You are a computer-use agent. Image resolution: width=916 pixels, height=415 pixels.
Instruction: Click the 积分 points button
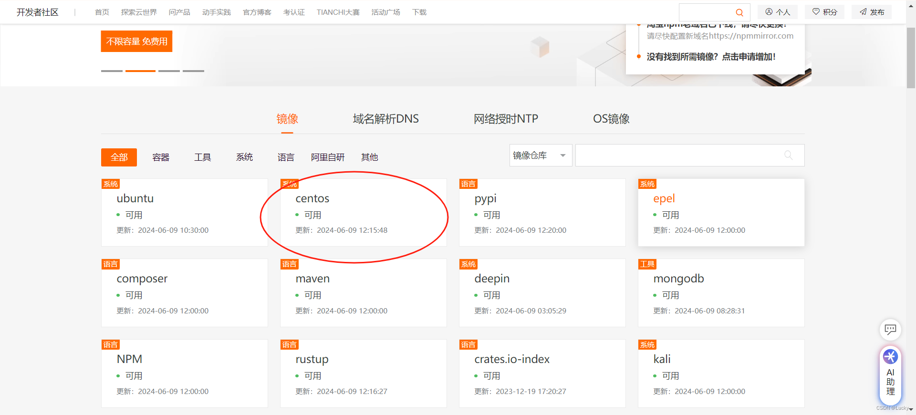click(825, 12)
